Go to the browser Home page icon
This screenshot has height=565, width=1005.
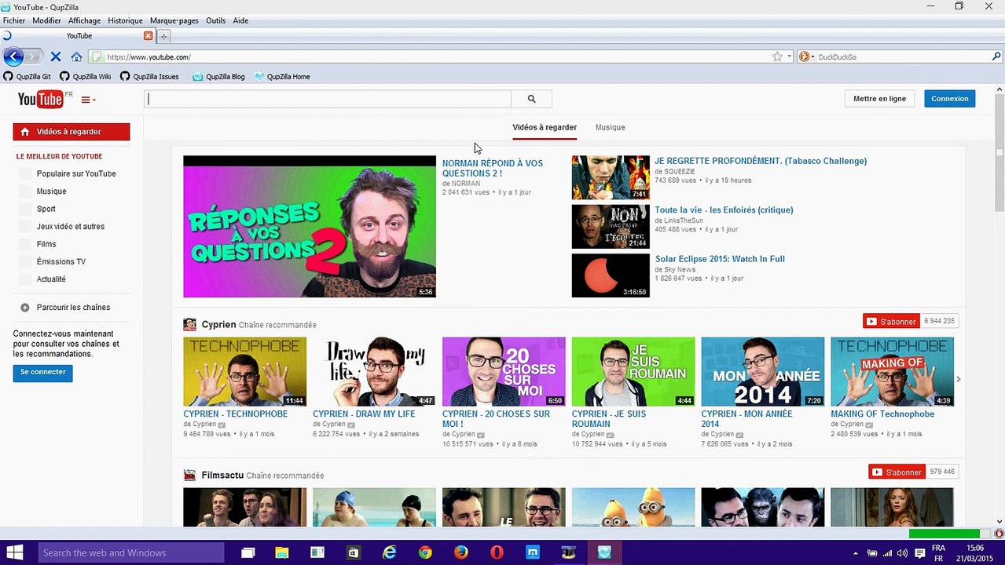click(76, 56)
